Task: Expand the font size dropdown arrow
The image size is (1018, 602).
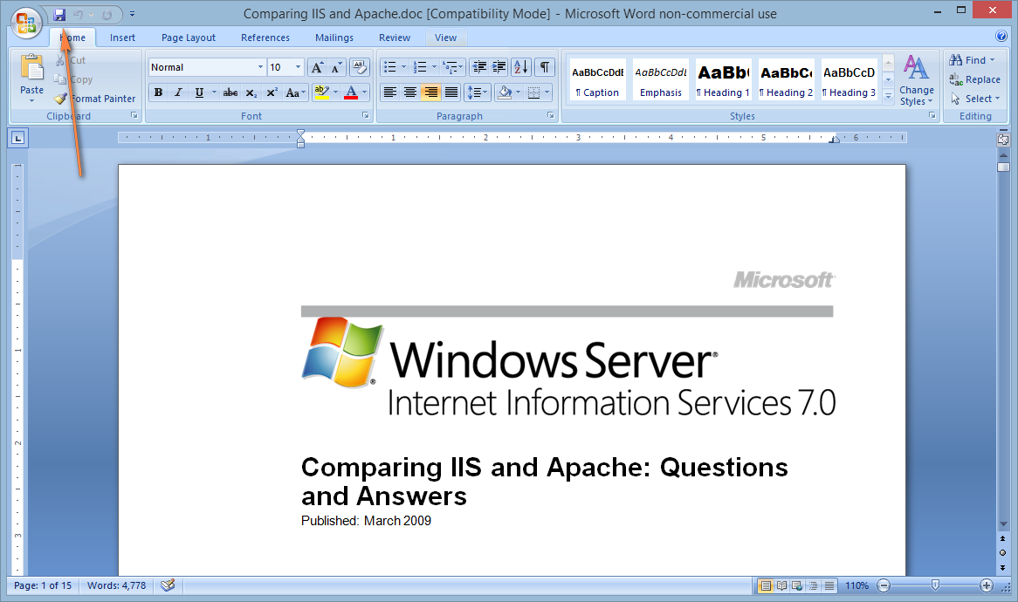Action: click(x=298, y=67)
